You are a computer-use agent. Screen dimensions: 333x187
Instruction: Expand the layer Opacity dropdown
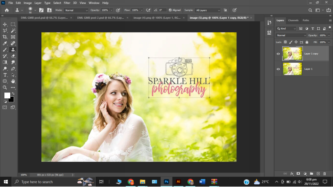tap(329, 35)
